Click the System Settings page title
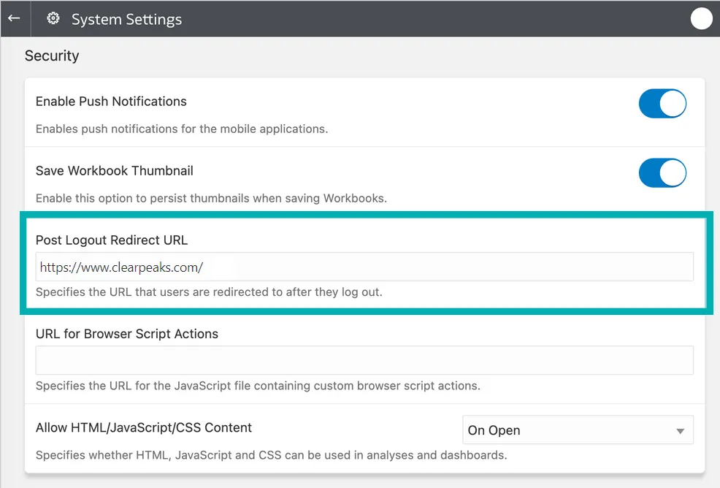Image resolution: width=720 pixels, height=488 pixels. (x=126, y=20)
